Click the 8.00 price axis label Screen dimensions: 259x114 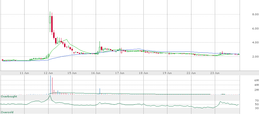[x=255, y=14]
